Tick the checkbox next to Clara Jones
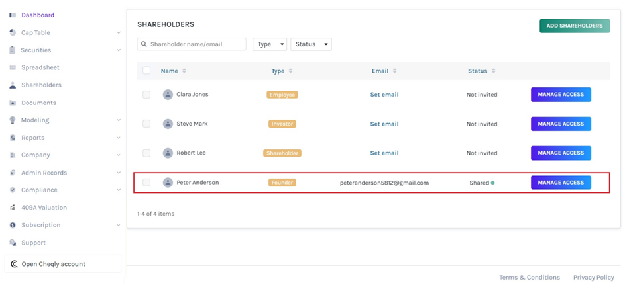 146,95
